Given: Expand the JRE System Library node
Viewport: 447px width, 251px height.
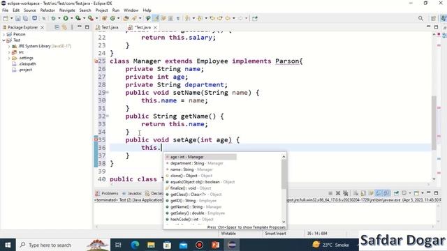Looking at the screenshot, I should coord(9,46).
